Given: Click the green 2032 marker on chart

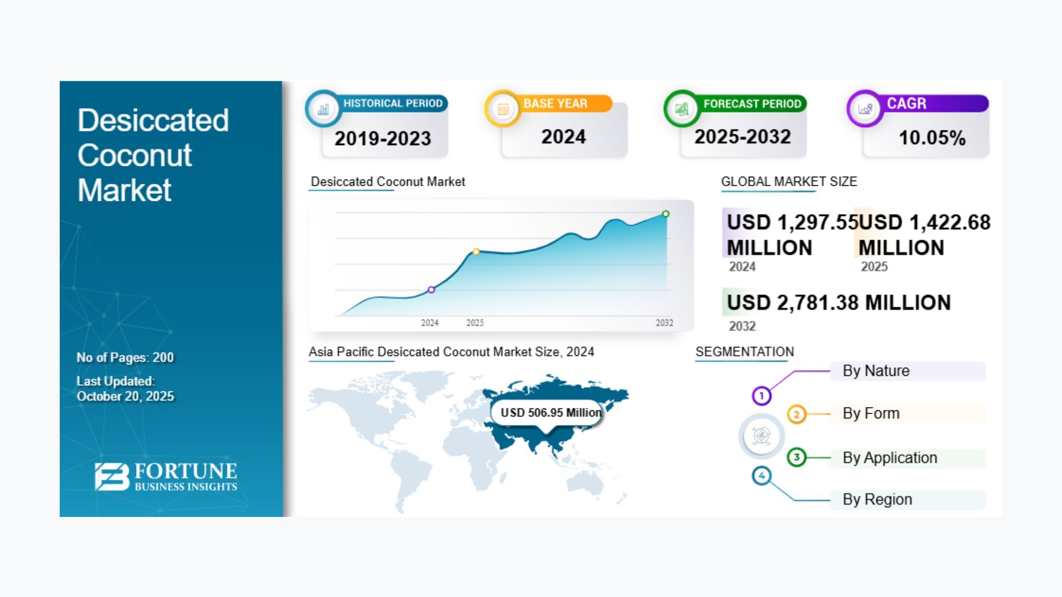Looking at the screenshot, I should click(x=666, y=214).
